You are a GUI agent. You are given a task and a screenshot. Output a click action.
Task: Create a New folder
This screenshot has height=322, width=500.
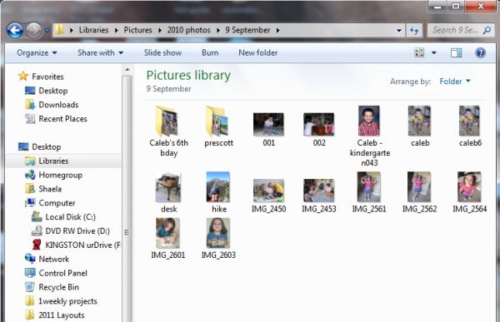click(258, 53)
